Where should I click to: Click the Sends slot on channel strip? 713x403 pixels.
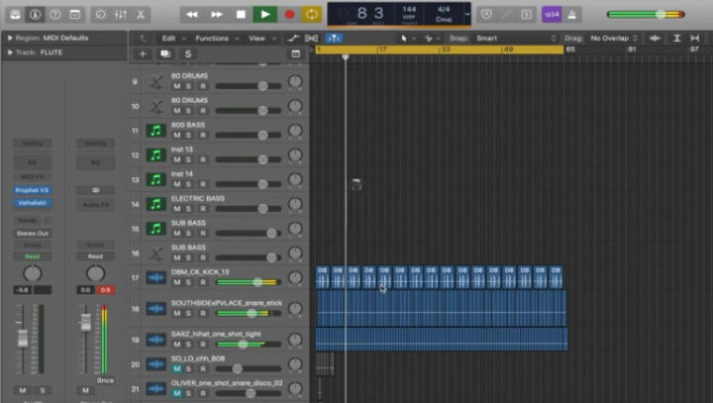28,220
